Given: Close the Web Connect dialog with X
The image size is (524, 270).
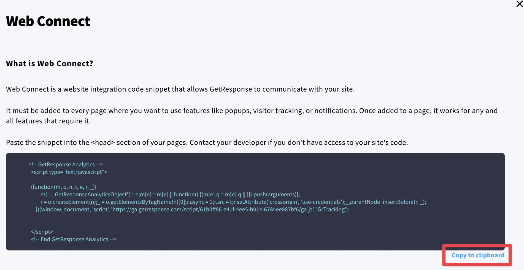Looking at the screenshot, I should 519,4.
